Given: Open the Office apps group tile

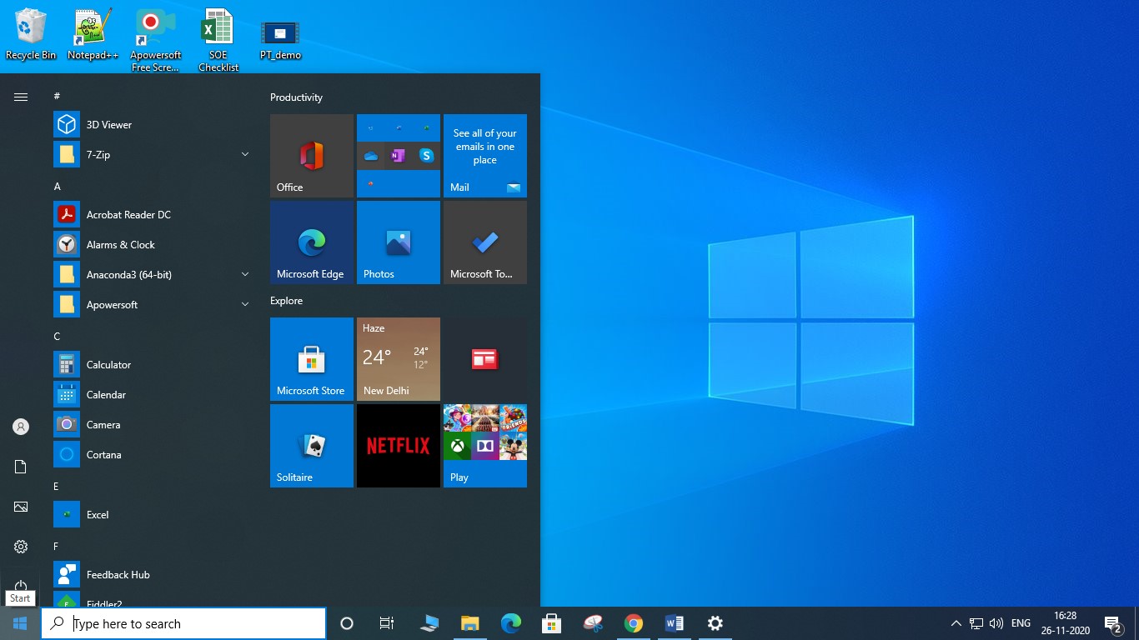Looking at the screenshot, I should [399, 156].
